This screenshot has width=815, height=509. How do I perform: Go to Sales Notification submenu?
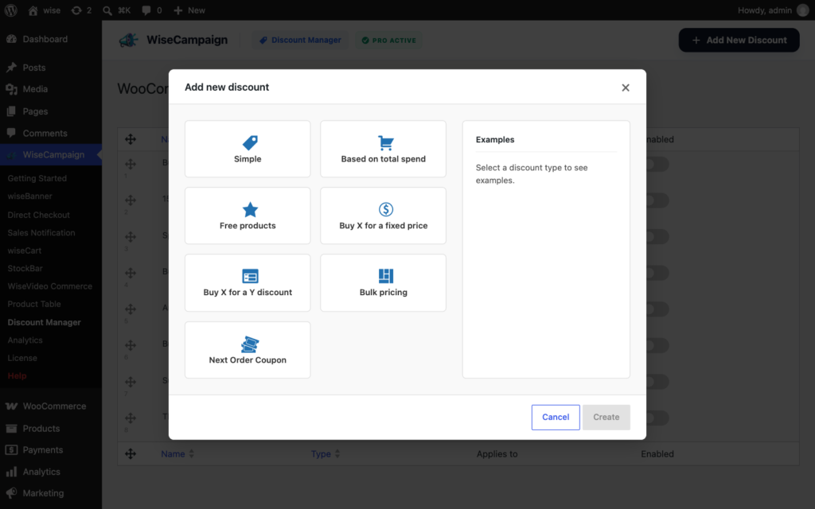click(41, 233)
